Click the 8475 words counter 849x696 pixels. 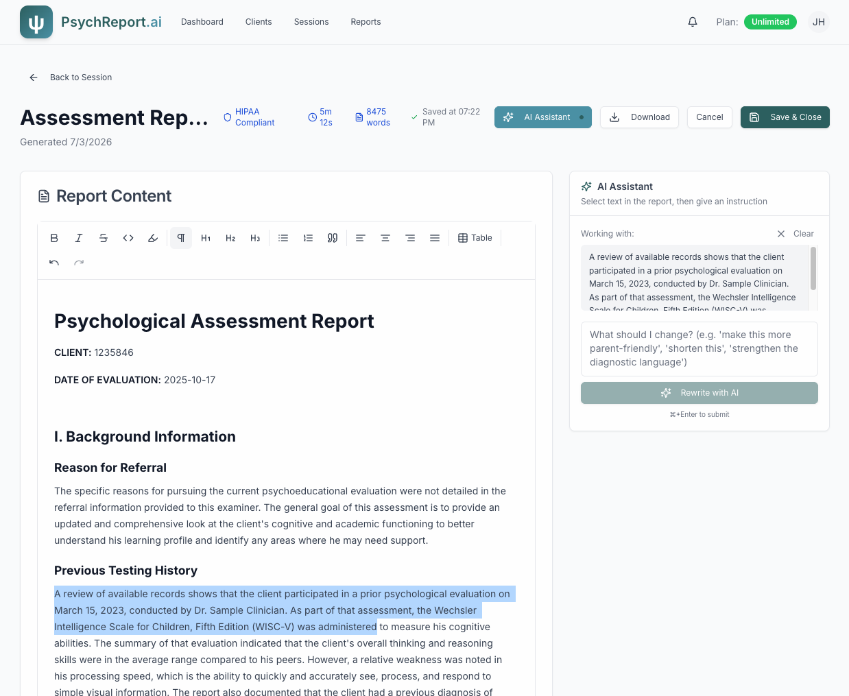(x=372, y=117)
